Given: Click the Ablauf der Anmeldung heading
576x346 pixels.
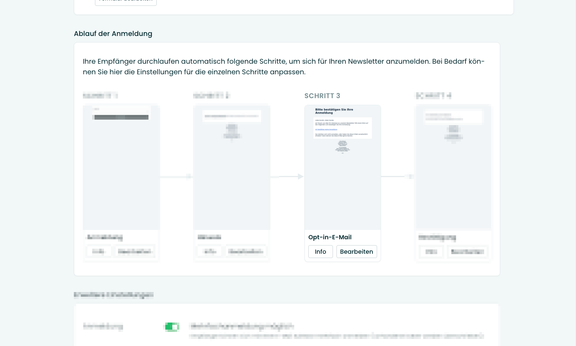Looking at the screenshot, I should point(113,34).
